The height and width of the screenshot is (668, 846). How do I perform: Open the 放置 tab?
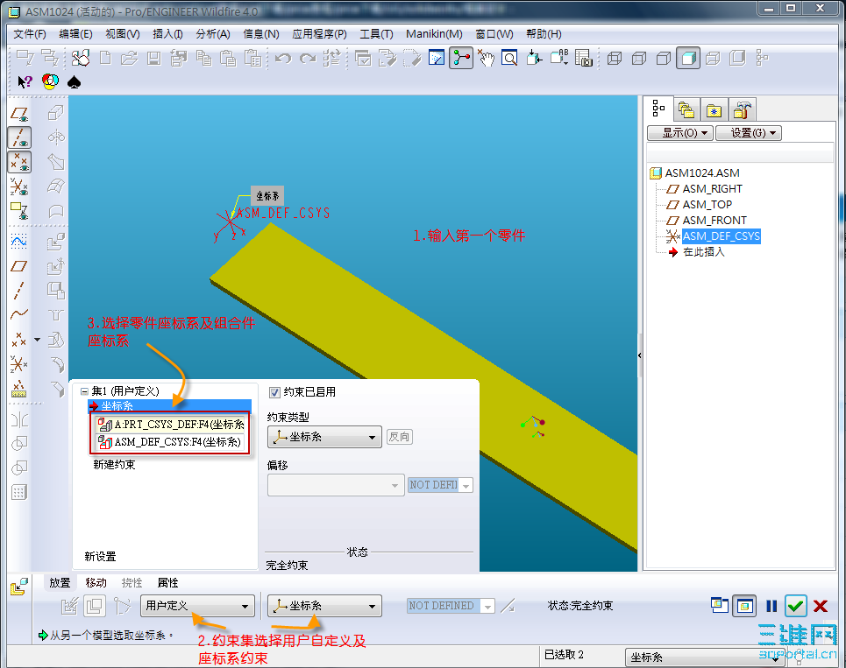click(x=60, y=582)
